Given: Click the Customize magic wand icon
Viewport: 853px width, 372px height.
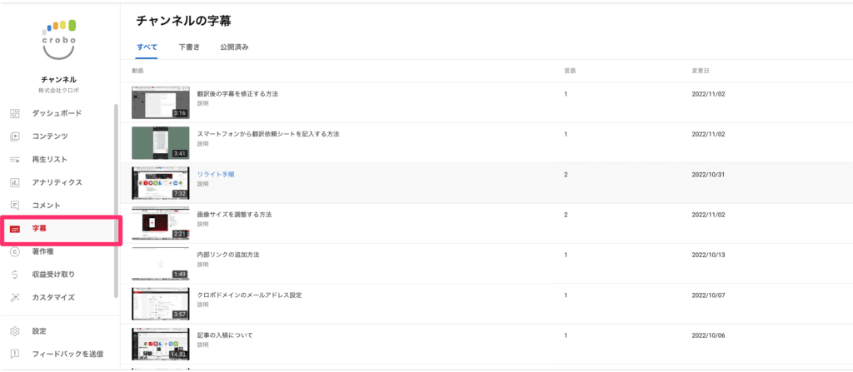Looking at the screenshot, I should point(14,297).
